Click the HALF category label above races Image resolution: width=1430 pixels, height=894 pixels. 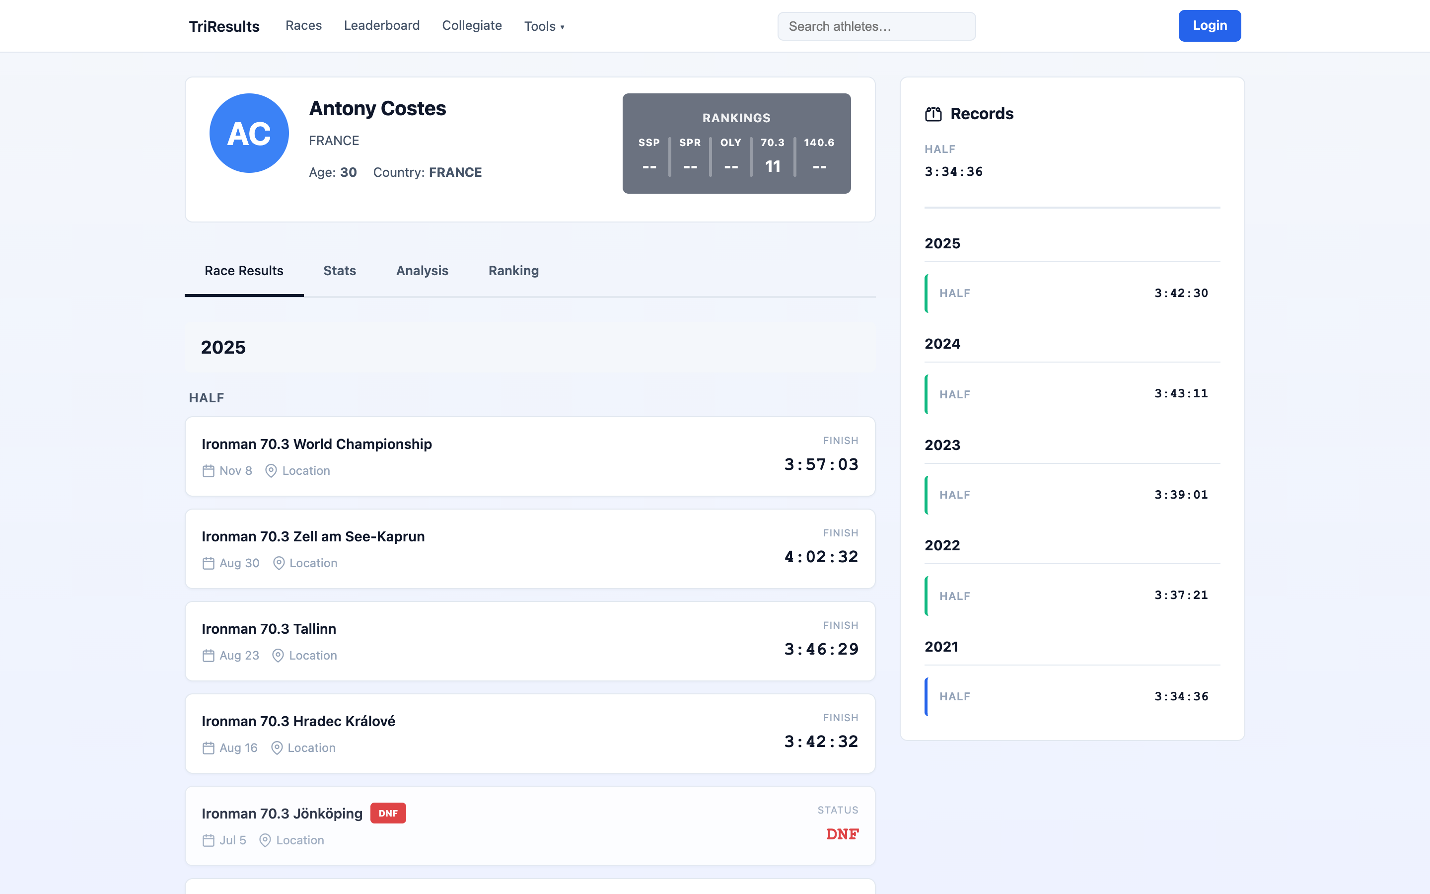(207, 397)
